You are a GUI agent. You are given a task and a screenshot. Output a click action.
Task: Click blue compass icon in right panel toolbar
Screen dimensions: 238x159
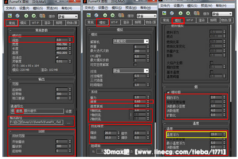(172, 13)
